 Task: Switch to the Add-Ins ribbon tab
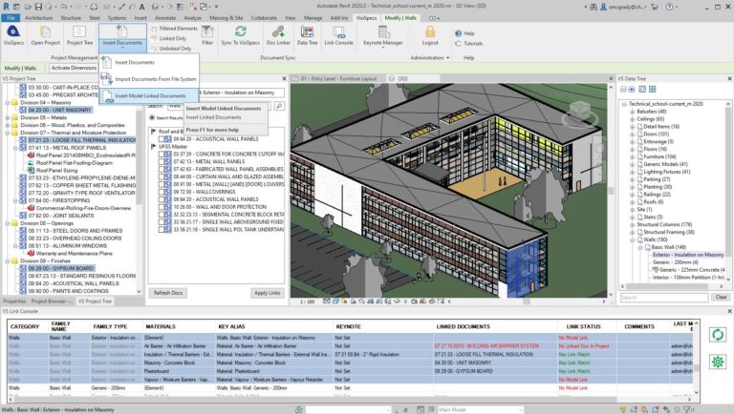[339, 18]
